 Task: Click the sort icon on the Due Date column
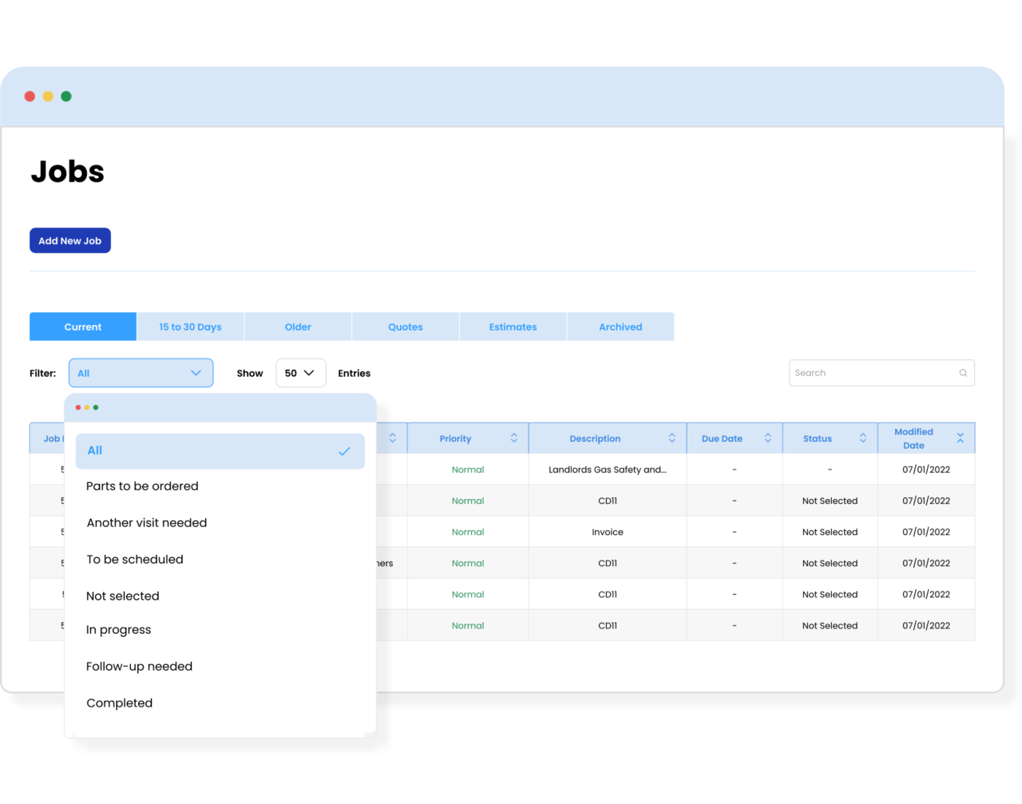(x=766, y=438)
